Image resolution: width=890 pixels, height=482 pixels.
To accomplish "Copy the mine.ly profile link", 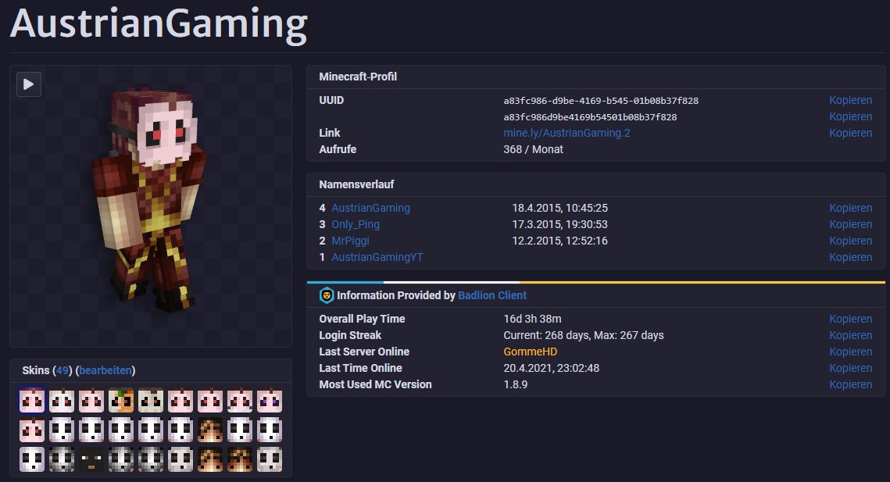I will click(x=850, y=133).
